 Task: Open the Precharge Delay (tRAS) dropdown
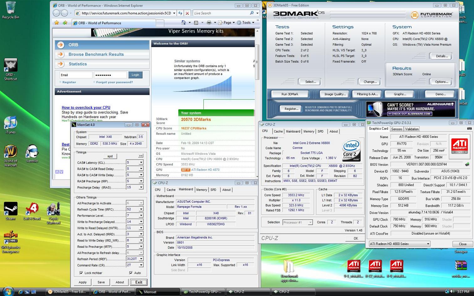pos(141,187)
